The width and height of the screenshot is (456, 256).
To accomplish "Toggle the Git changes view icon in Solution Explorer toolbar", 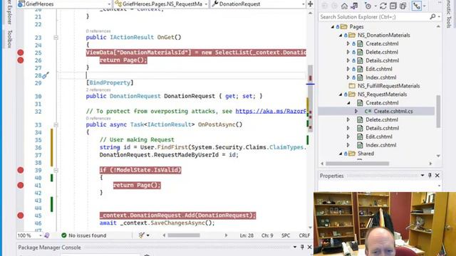I will [417, 6].
